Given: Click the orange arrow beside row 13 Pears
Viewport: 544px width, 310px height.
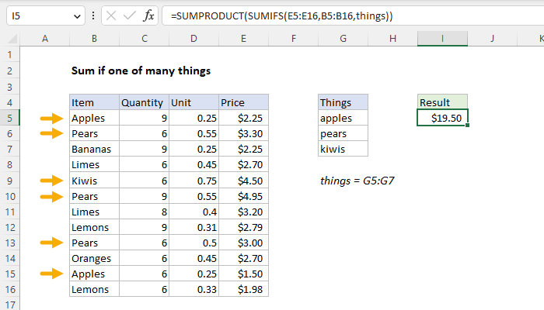Looking at the screenshot, I should point(51,243).
